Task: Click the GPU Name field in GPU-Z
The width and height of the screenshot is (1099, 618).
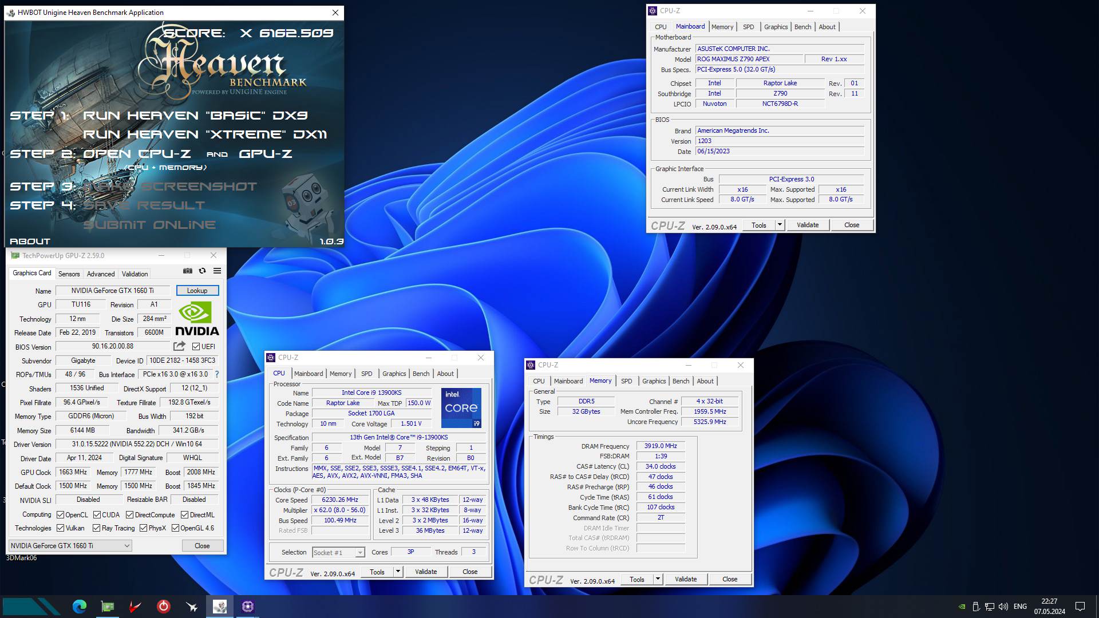Action: (113, 291)
